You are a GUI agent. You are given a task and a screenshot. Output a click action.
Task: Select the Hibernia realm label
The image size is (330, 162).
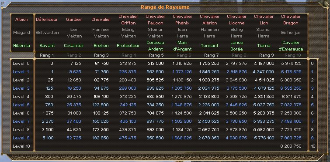[21, 46]
